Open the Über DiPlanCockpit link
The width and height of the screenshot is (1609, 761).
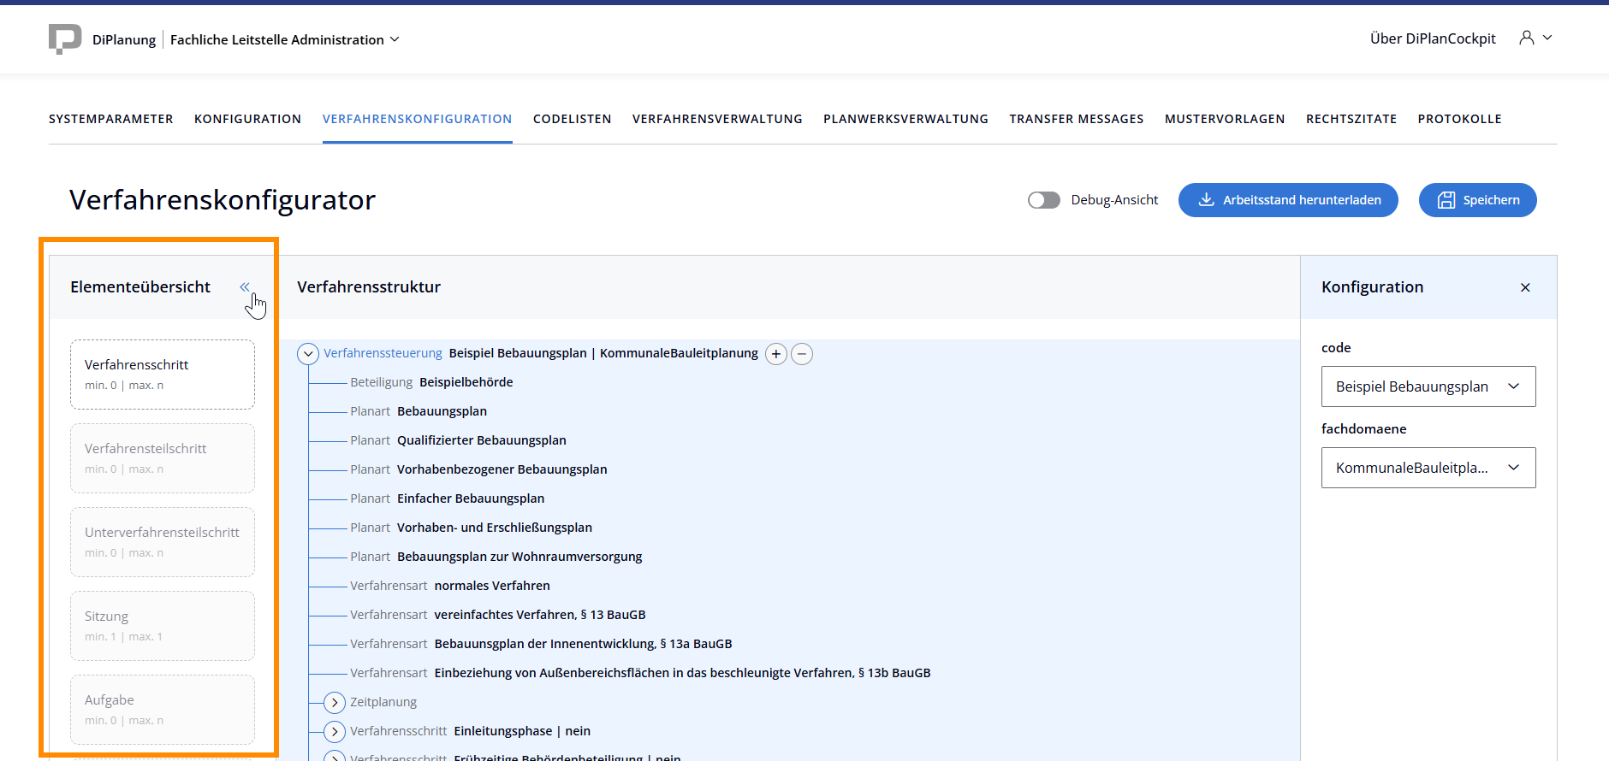[x=1432, y=38]
